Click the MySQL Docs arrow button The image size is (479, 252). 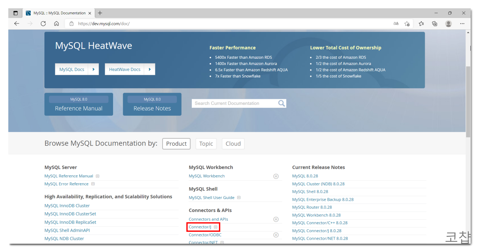94,69
